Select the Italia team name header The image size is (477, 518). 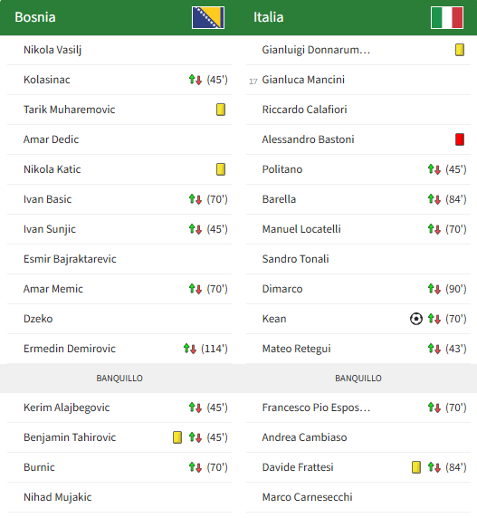pyautogui.click(x=269, y=17)
